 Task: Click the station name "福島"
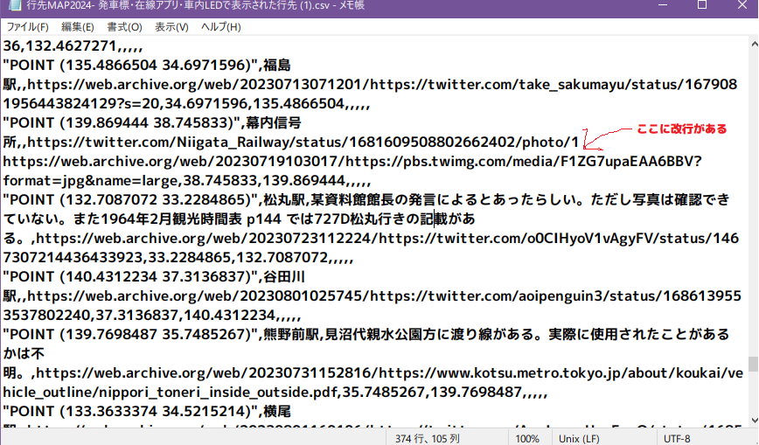pos(277,65)
